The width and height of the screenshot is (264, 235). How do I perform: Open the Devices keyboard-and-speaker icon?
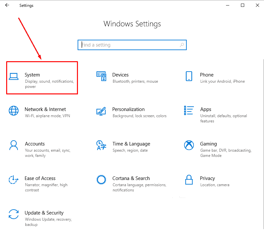pos(101,76)
